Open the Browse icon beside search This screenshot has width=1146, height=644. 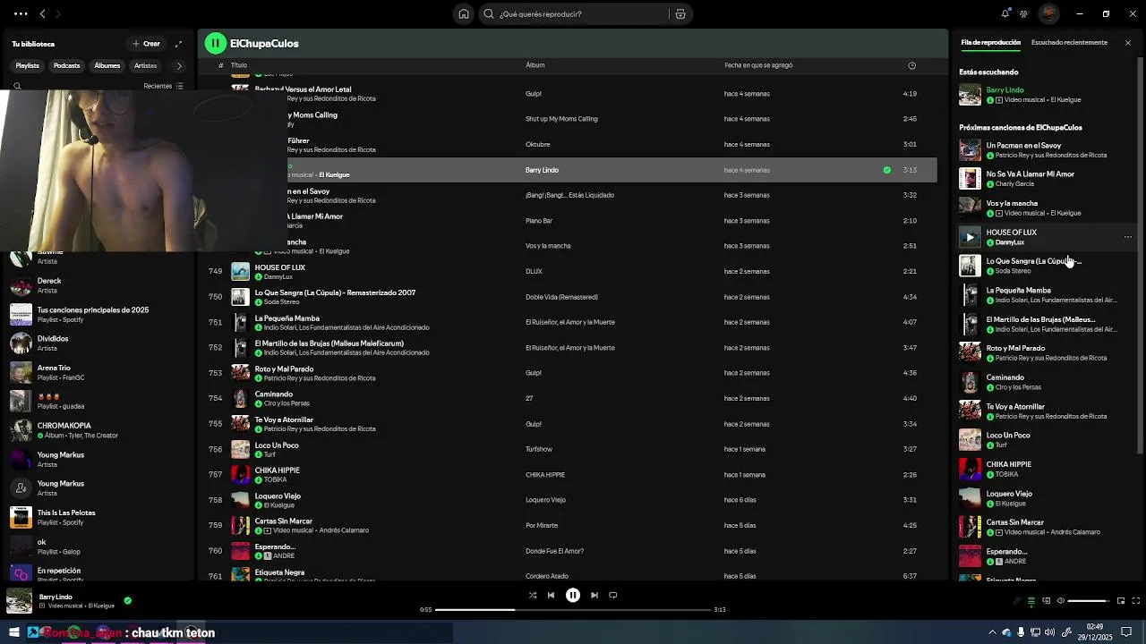click(x=680, y=13)
